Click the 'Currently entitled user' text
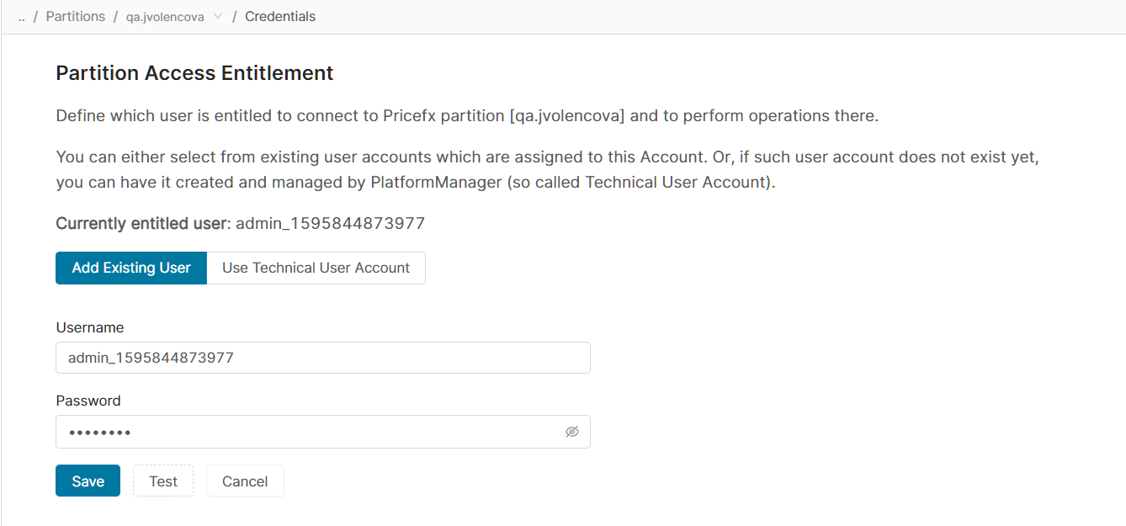The height and width of the screenshot is (526, 1126). point(142,223)
